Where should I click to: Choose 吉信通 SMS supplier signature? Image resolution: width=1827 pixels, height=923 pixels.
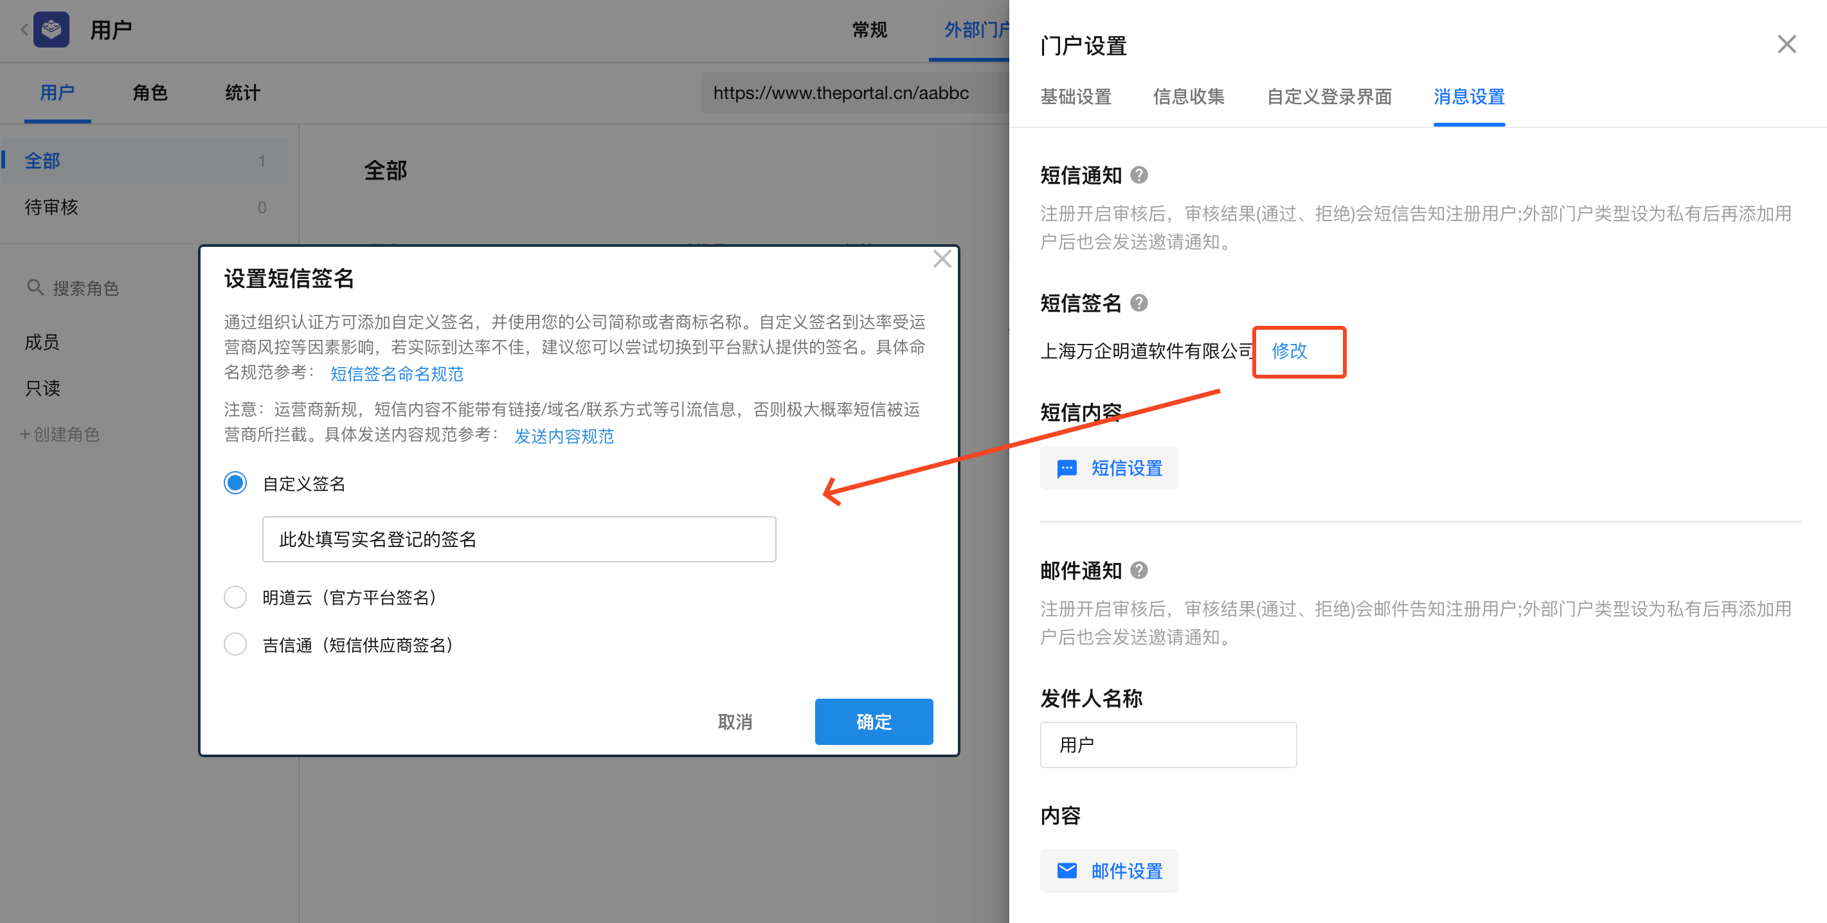click(x=235, y=643)
